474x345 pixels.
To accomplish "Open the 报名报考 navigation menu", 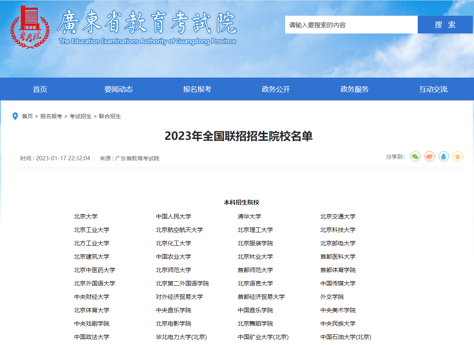I will 197,89.
